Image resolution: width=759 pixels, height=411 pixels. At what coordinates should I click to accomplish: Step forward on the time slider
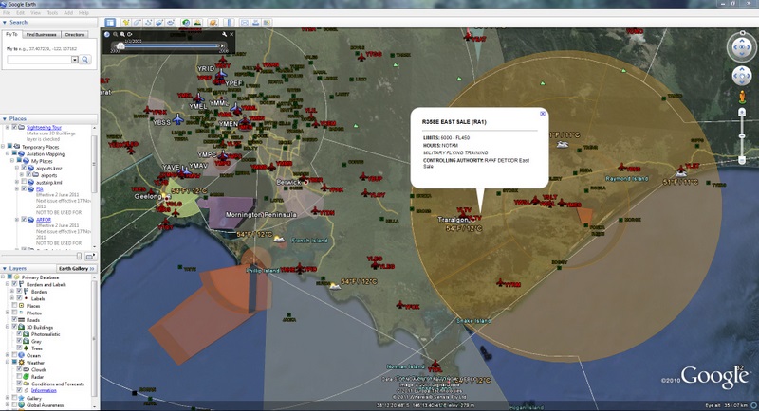[223, 45]
